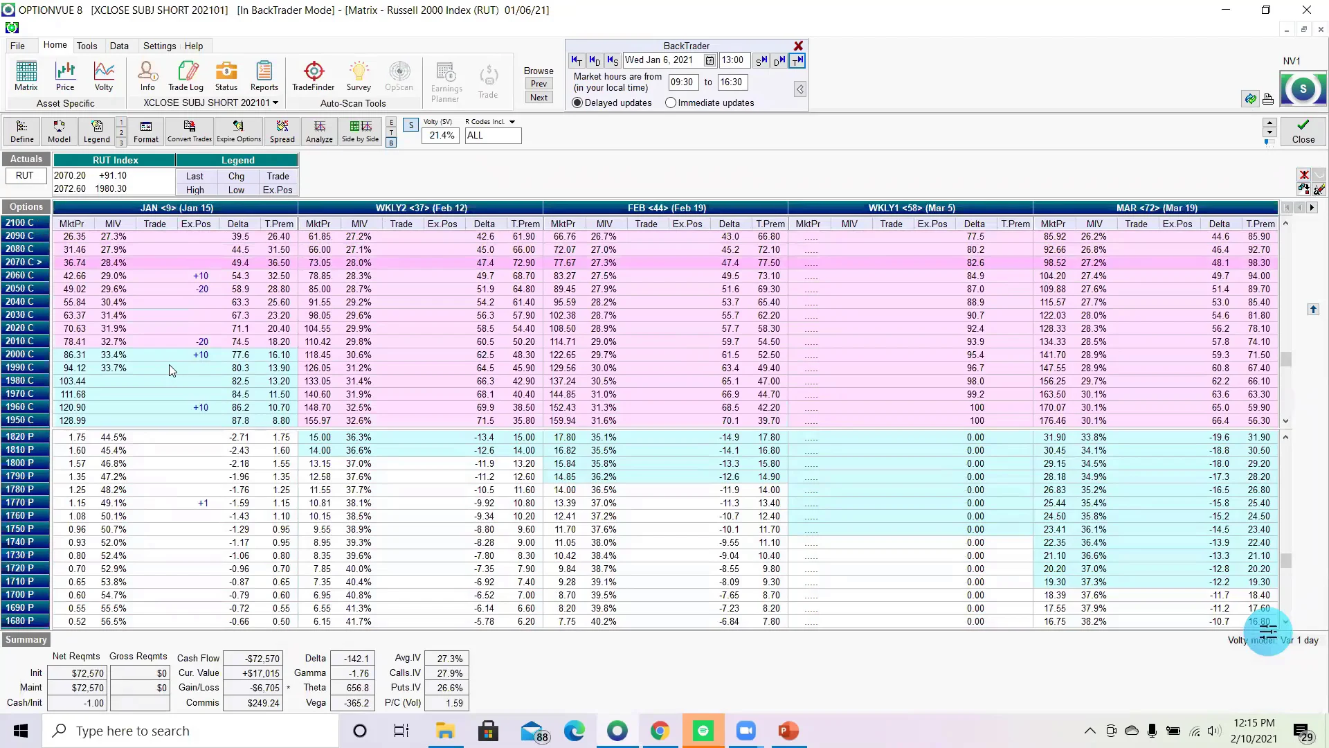Click the calls section vertical scrollbar thumb

(1286, 359)
